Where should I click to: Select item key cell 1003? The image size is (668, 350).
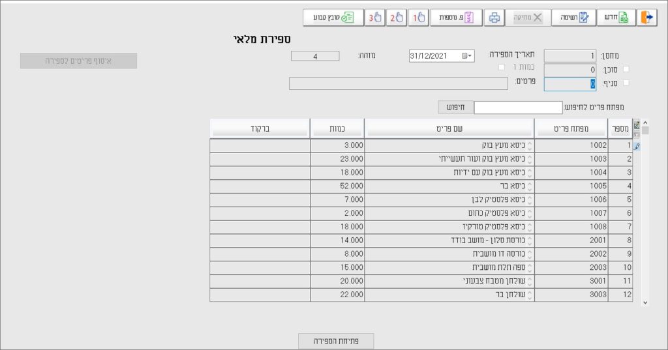tap(571, 159)
